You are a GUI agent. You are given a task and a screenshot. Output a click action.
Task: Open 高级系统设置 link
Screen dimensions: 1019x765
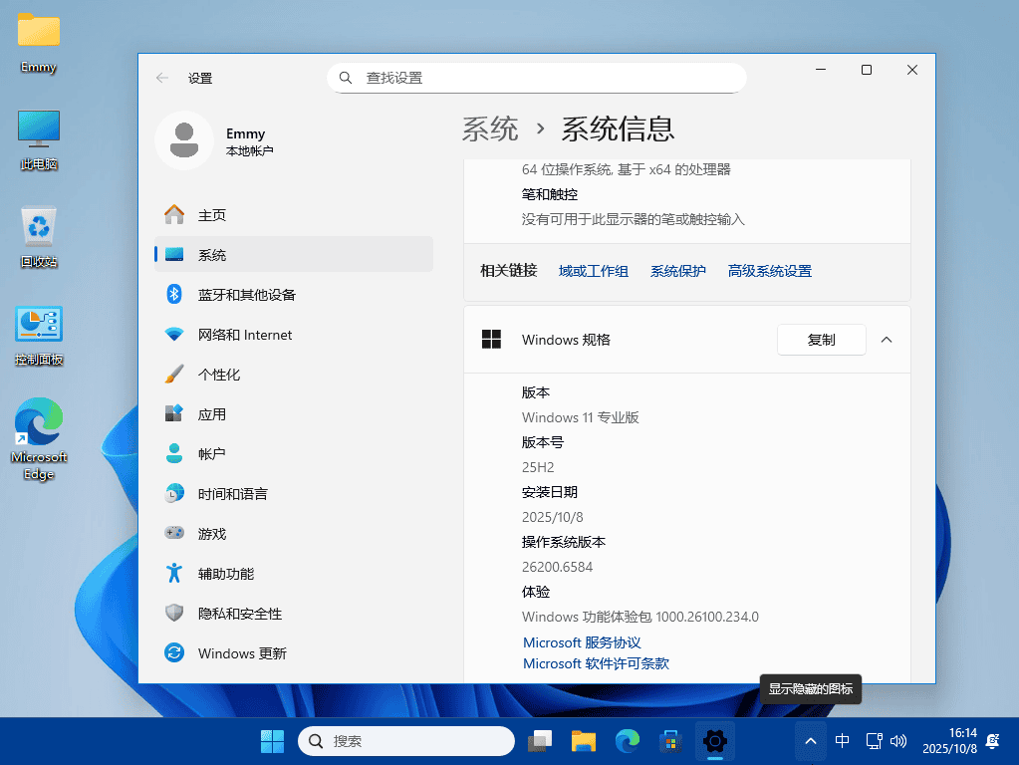point(769,270)
